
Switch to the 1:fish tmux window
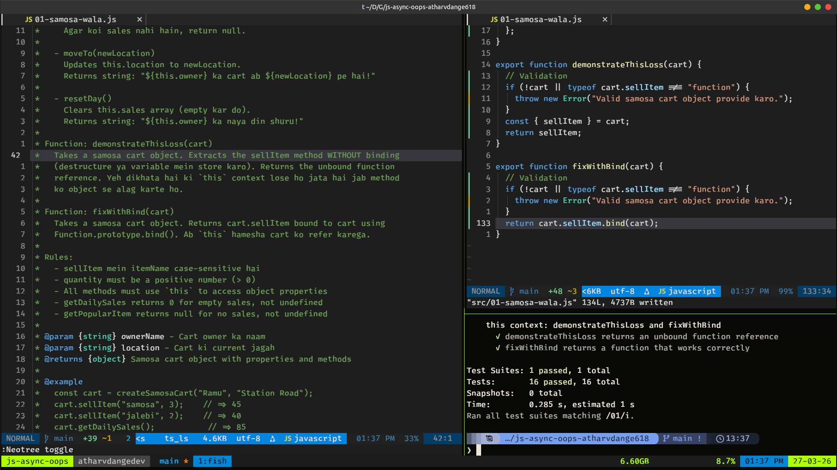(x=212, y=461)
